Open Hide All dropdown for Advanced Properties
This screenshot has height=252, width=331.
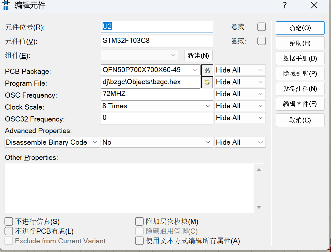point(240,142)
